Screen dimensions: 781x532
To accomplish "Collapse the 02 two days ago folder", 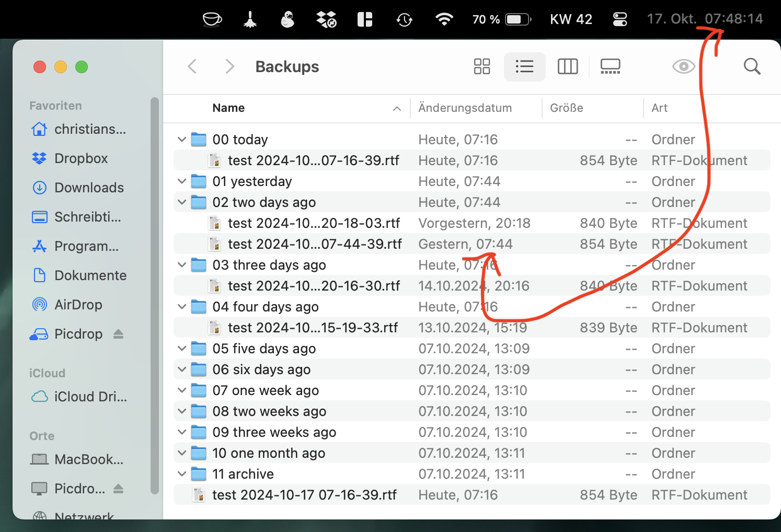I will [182, 202].
